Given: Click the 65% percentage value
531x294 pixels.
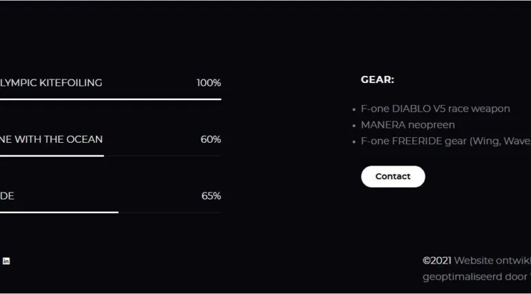Looking at the screenshot, I should (210, 196).
